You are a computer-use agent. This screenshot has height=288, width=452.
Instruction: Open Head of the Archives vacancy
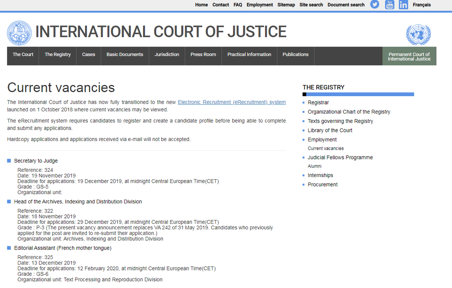[x=78, y=202]
